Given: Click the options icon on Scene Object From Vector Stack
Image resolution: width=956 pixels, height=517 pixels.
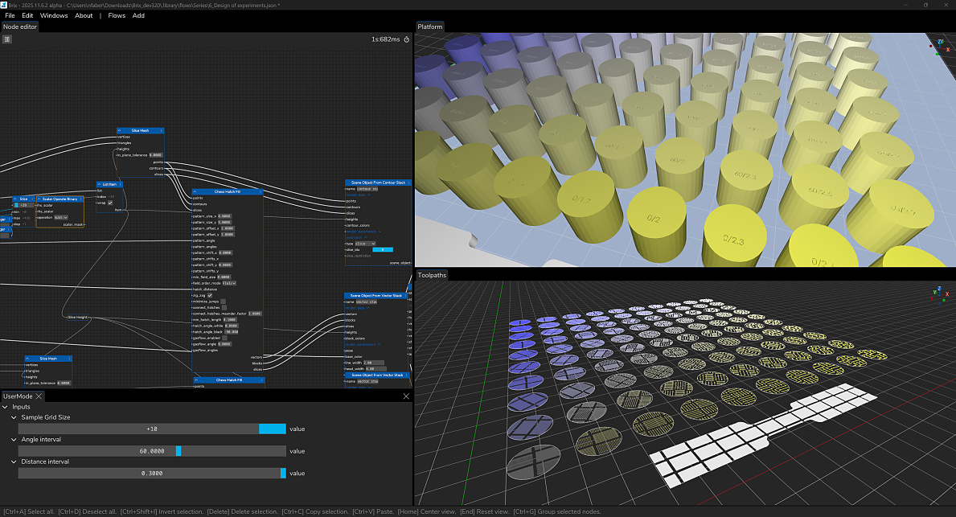Looking at the screenshot, I should tap(405, 296).
